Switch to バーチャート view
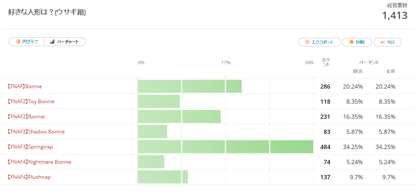Viewport: 419px width, 196px height. (64, 42)
